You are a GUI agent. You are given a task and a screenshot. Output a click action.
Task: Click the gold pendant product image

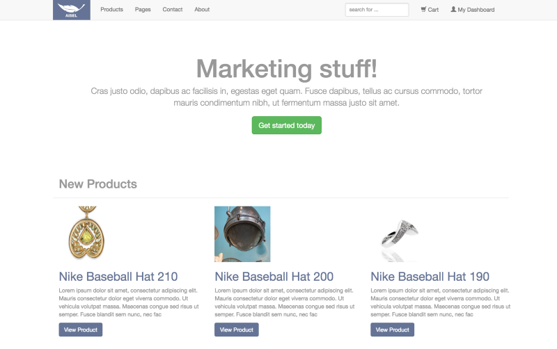point(86,234)
